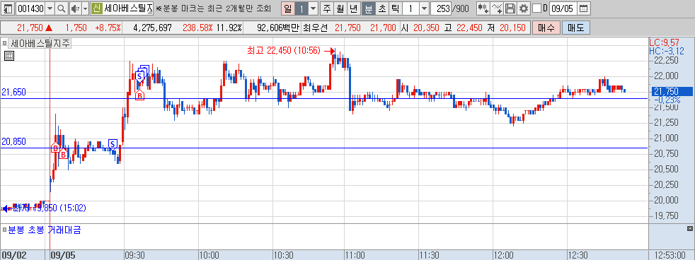Click the green 신 badge icon
695x260 pixels.
97,8
